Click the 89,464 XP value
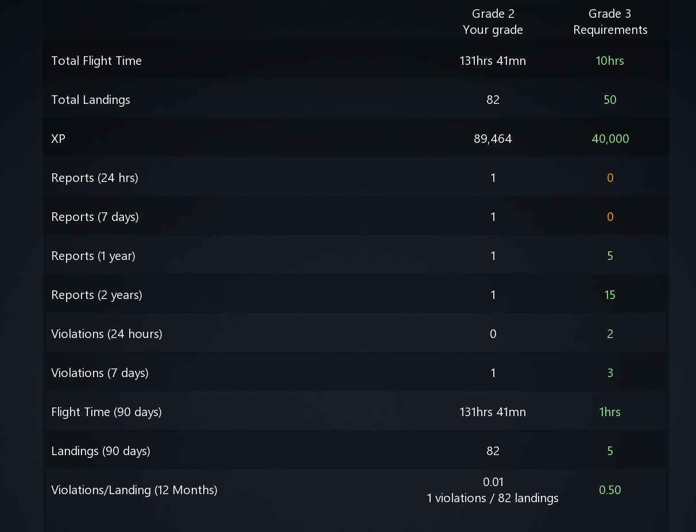696x532 pixels. coord(493,139)
